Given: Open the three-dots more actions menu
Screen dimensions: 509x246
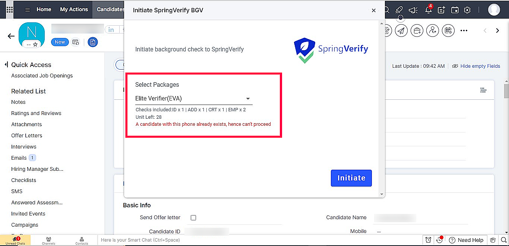Looking at the screenshot, I should pyautogui.click(x=464, y=31).
